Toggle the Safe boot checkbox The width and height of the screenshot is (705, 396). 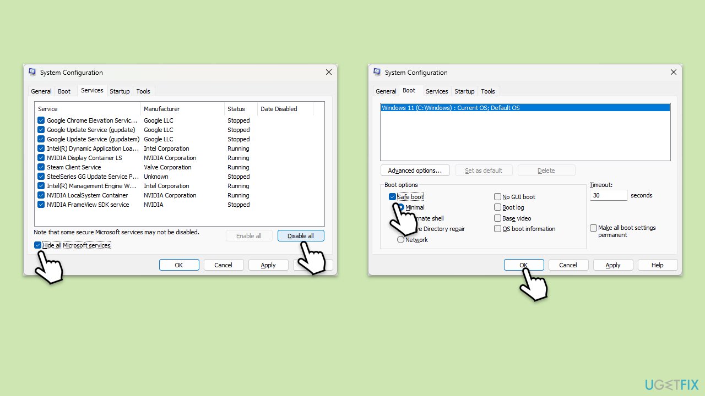click(392, 197)
